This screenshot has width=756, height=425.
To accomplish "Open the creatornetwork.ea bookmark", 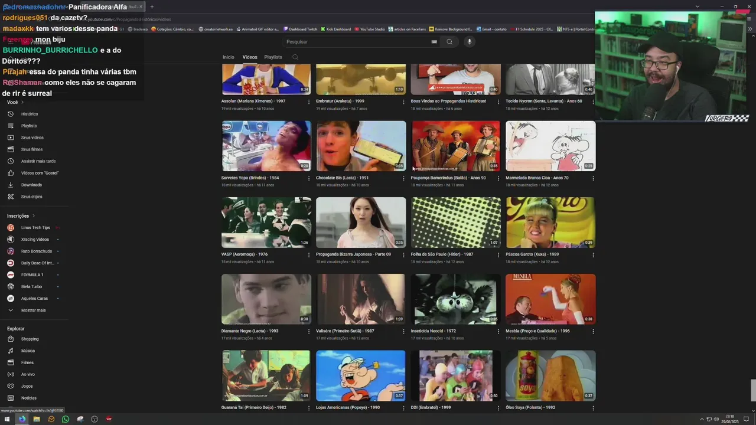I will [x=216, y=29].
